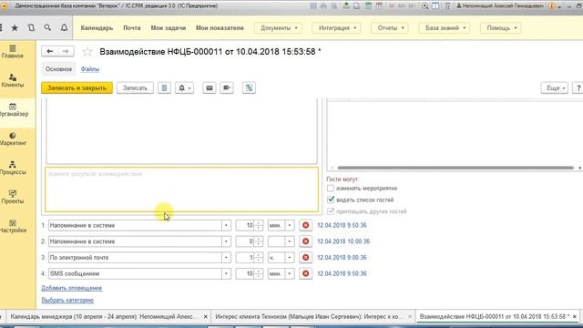Add this interaction to favorites with the star
583x328 pixels.
tap(87, 52)
